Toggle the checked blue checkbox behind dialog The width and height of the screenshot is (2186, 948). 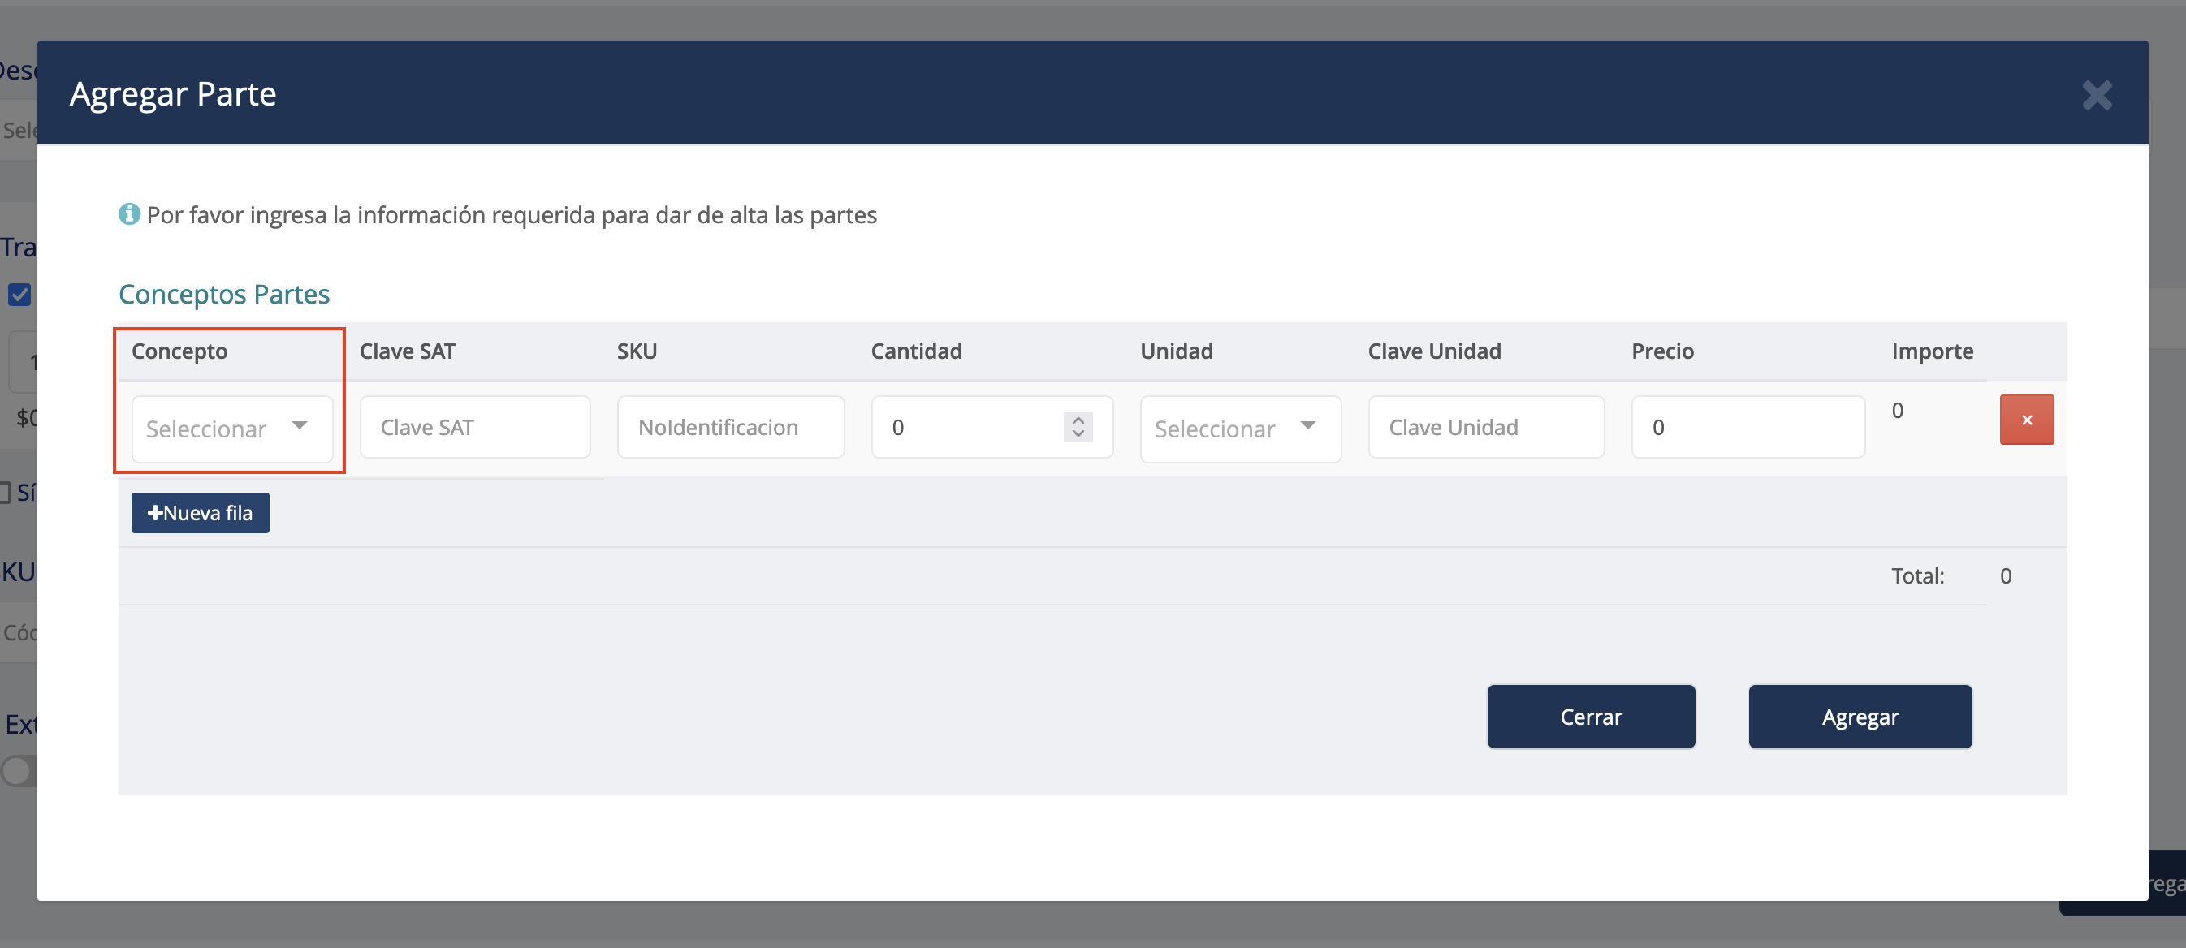pyautogui.click(x=19, y=295)
